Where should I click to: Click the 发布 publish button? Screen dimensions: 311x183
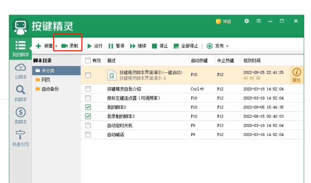(x=215, y=46)
